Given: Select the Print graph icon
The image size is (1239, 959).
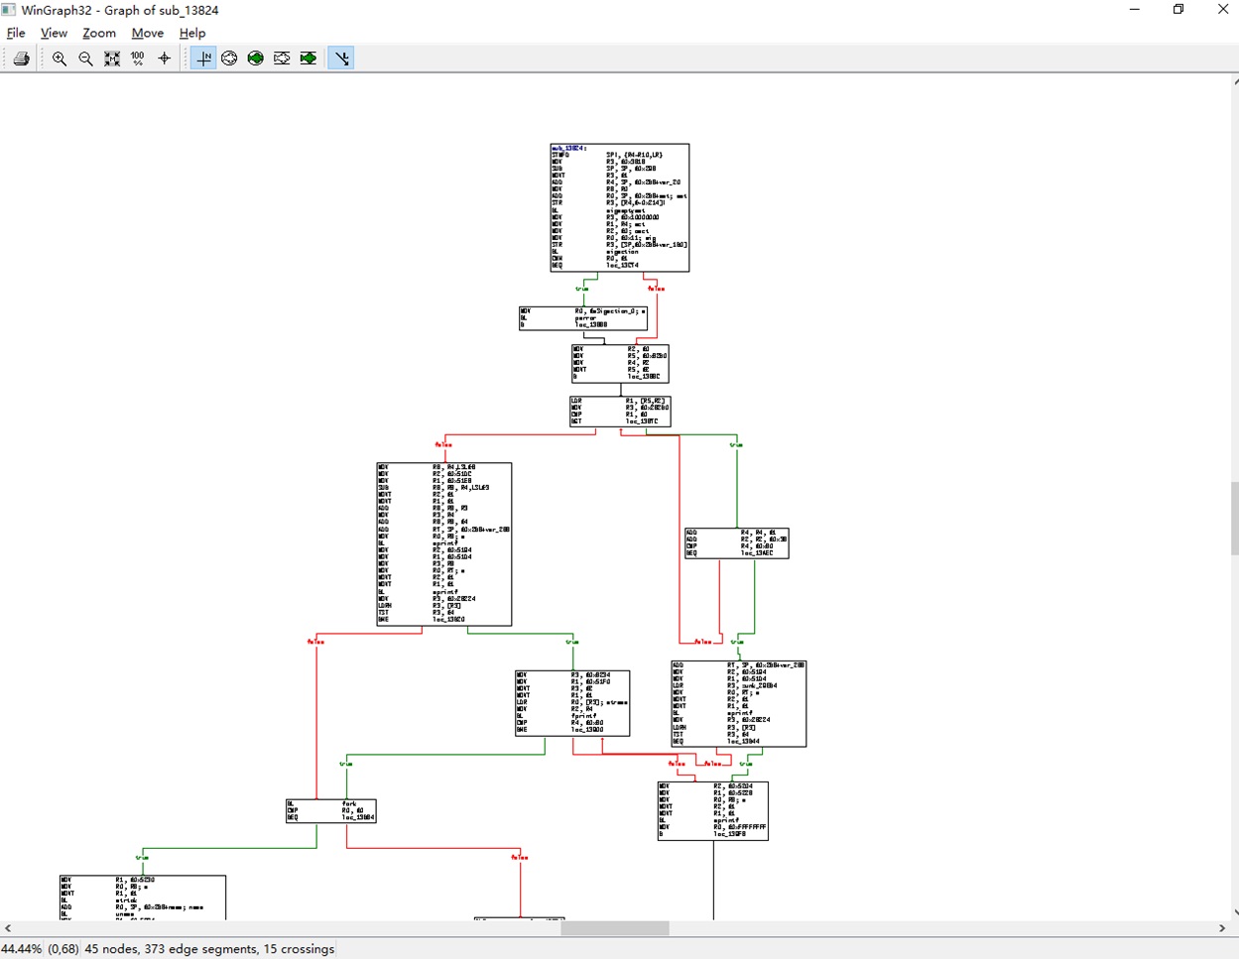Looking at the screenshot, I should coord(20,58).
